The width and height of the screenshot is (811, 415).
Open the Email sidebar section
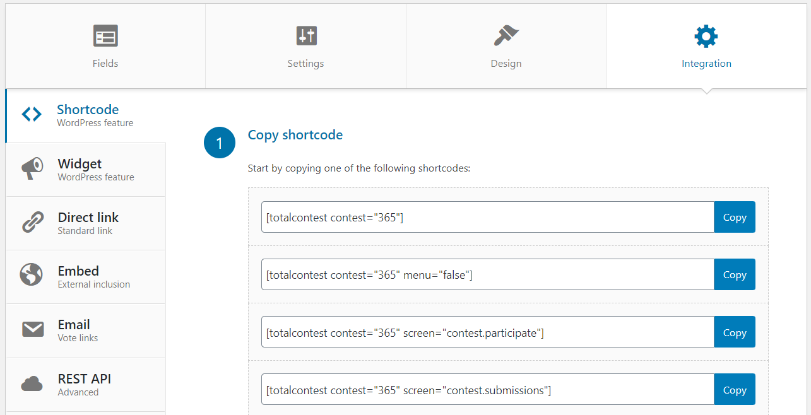pos(86,330)
